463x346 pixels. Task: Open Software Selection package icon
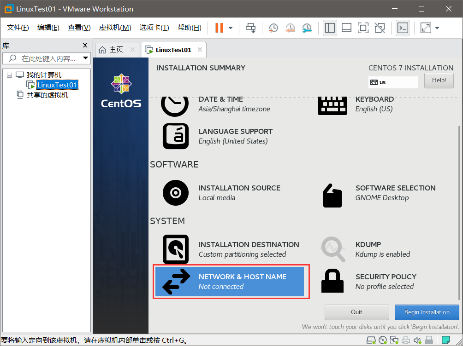[332, 196]
